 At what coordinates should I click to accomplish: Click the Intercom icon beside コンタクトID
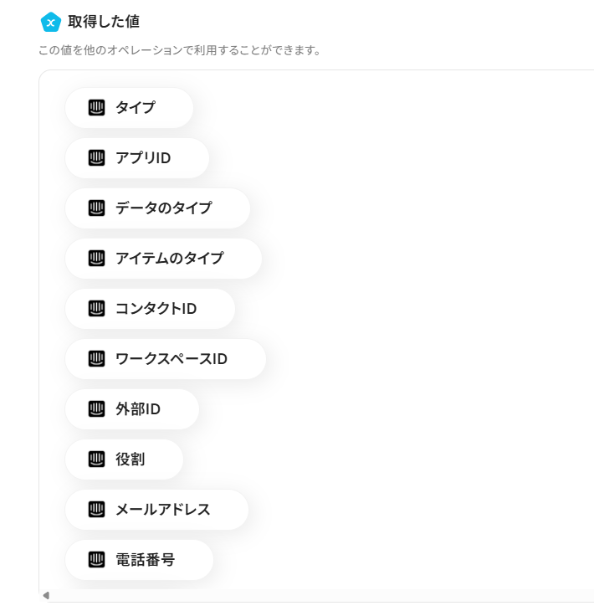pyautogui.click(x=97, y=309)
